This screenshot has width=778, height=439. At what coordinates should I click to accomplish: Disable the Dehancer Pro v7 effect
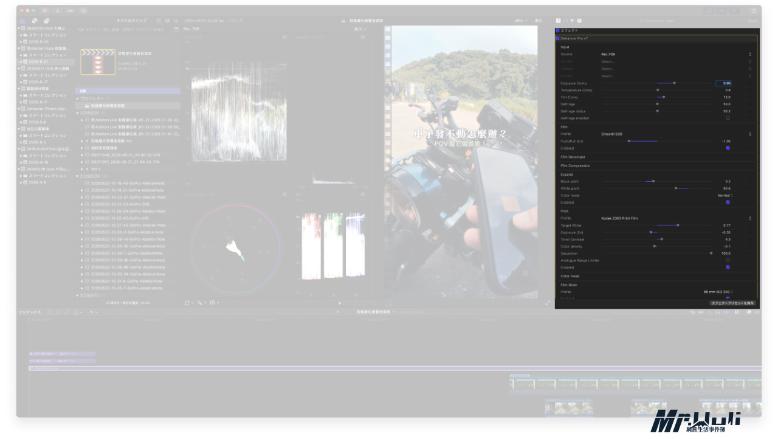(557, 38)
